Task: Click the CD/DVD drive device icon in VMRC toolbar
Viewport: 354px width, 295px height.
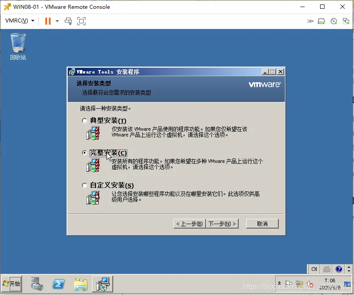Action: pos(334,21)
